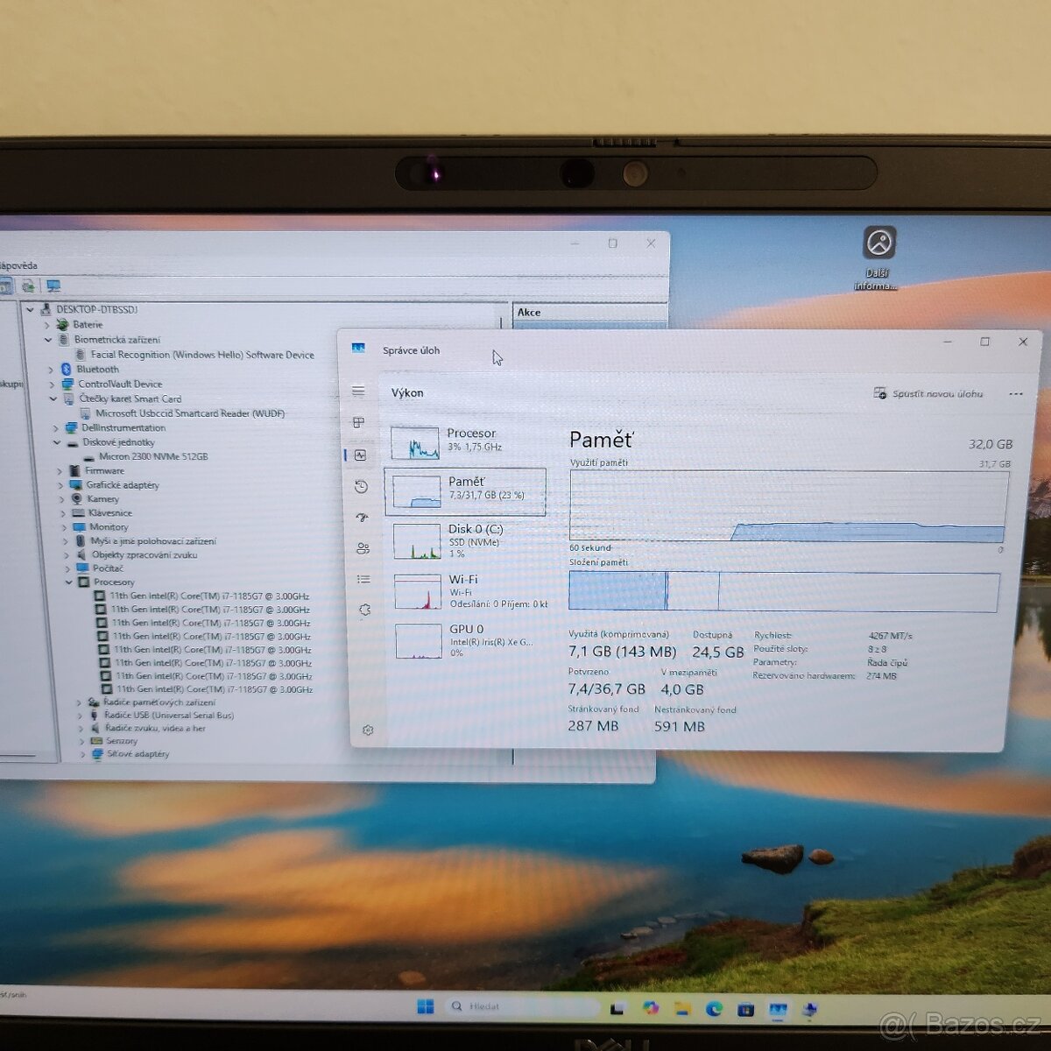Open the hamburger menu in Správce úloh

(358, 391)
